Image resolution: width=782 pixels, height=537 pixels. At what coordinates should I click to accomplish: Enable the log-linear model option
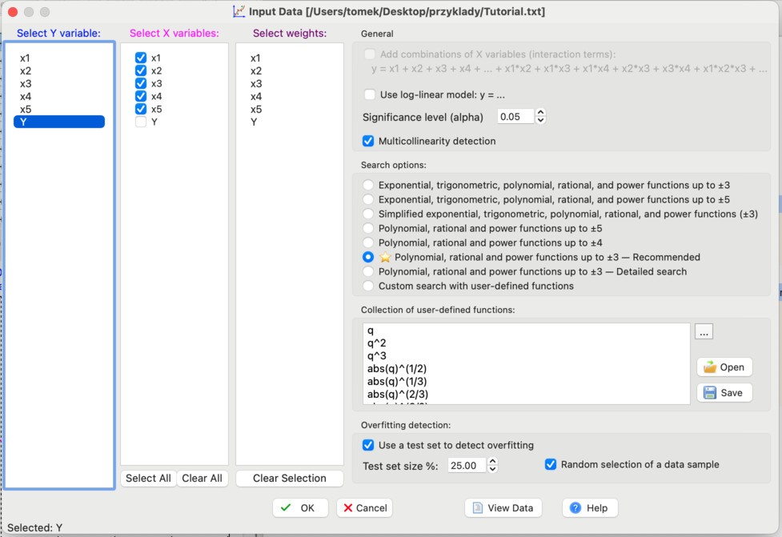pyautogui.click(x=369, y=94)
